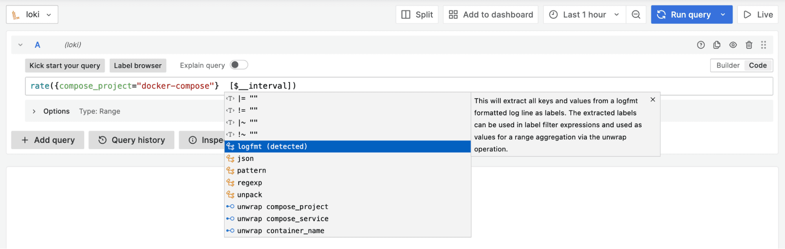Choose the unpack parser suggestion
The height and width of the screenshot is (249, 785).
coord(348,195)
